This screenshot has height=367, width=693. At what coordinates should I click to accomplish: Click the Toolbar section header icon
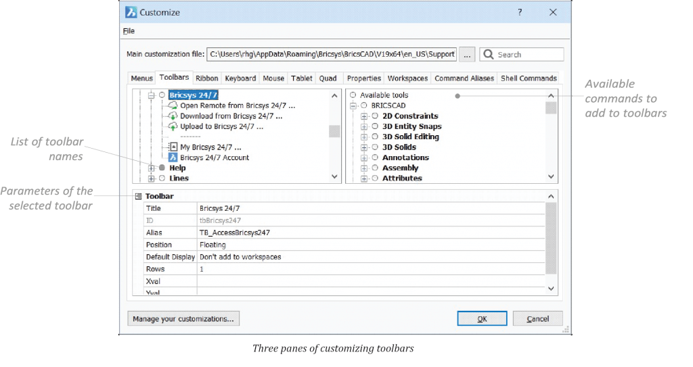pos(138,196)
